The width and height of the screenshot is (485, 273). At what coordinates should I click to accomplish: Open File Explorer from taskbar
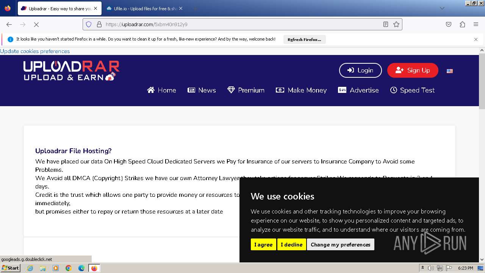click(43, 268)
